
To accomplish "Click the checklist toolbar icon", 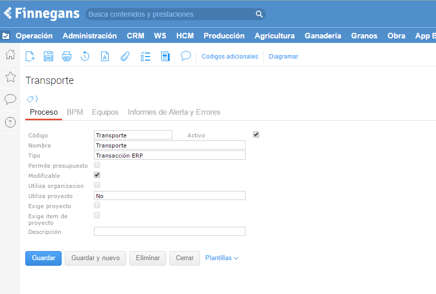I will [x=146, y=57].
